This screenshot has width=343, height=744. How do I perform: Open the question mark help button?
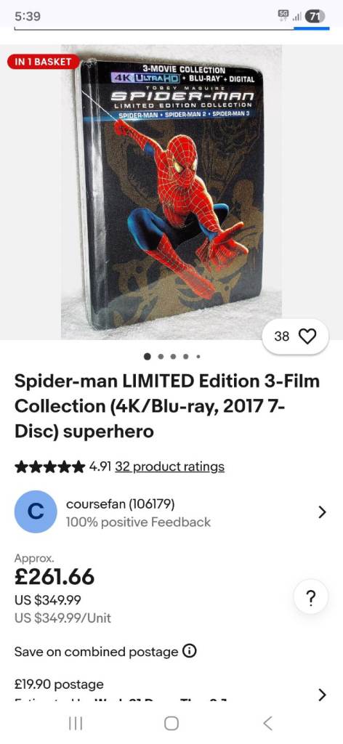pos(311,598)
